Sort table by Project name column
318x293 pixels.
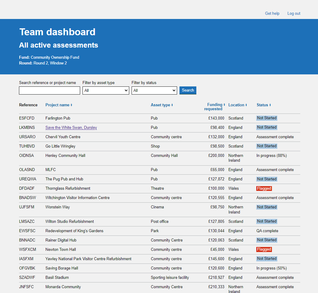click(59, 105)
